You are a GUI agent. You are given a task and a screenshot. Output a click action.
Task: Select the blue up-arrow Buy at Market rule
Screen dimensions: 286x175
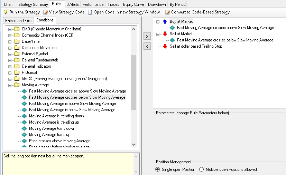tap(165, 21)
